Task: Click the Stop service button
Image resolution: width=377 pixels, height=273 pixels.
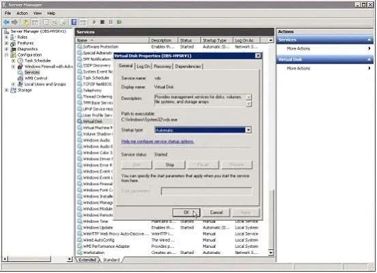Action: (170, 165)
